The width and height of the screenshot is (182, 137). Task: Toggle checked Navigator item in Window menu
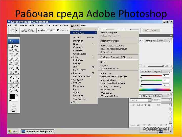(x=84, y=80)
